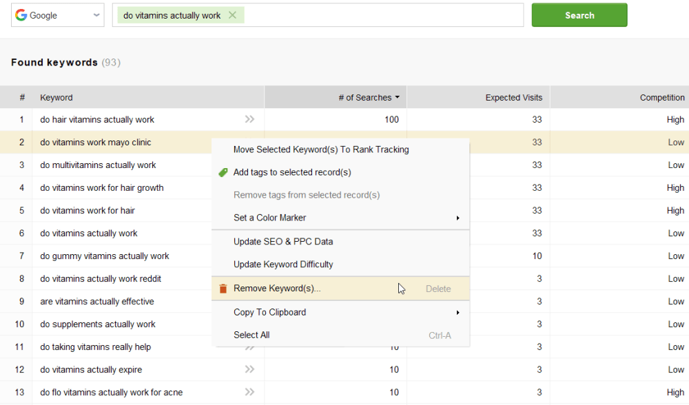Viewport: 689px width, 405px height.
Task: Click the double-arrow icon for 'do flo vitamins actually work for acne'
Action: pyautogui.click(x=249, y=392)
